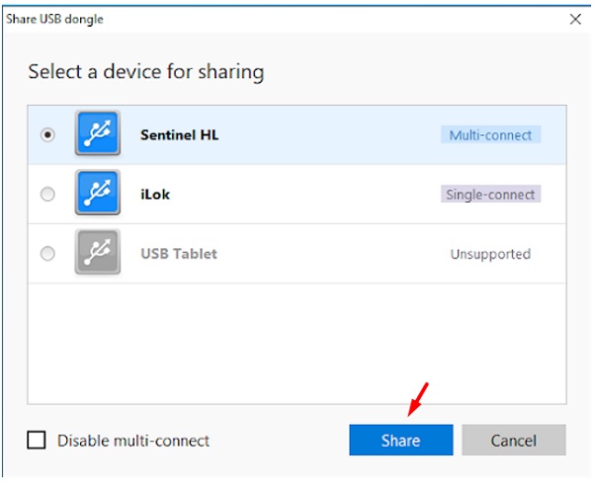Close the Share USB dongle dialog
The image size is (593, 493).
click(575, 19)
